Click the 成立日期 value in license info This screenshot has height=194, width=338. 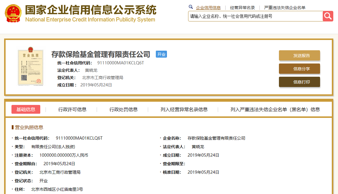(x=203, y=155)
